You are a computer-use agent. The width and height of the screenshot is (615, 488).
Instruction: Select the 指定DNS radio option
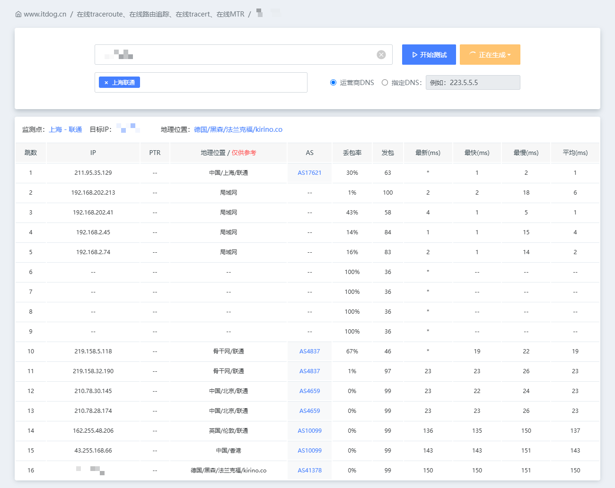385,83
